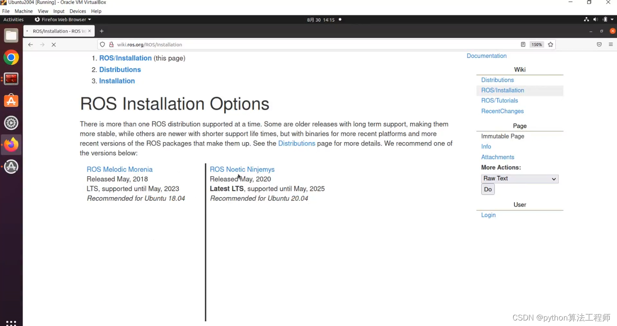Click the shield tracking protection icon
This screenshot has height=326, width=617.
(x=102, y=45)
